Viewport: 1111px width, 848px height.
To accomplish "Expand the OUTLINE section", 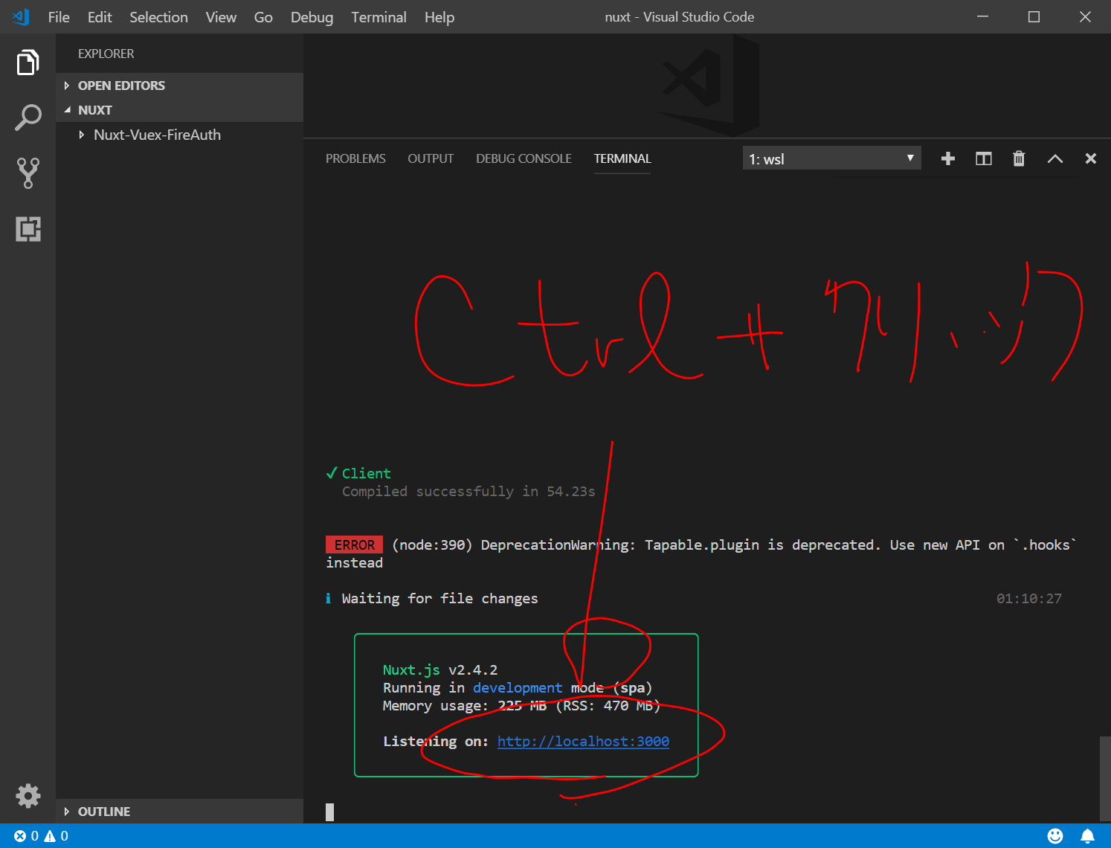I will tap(103, 812).
